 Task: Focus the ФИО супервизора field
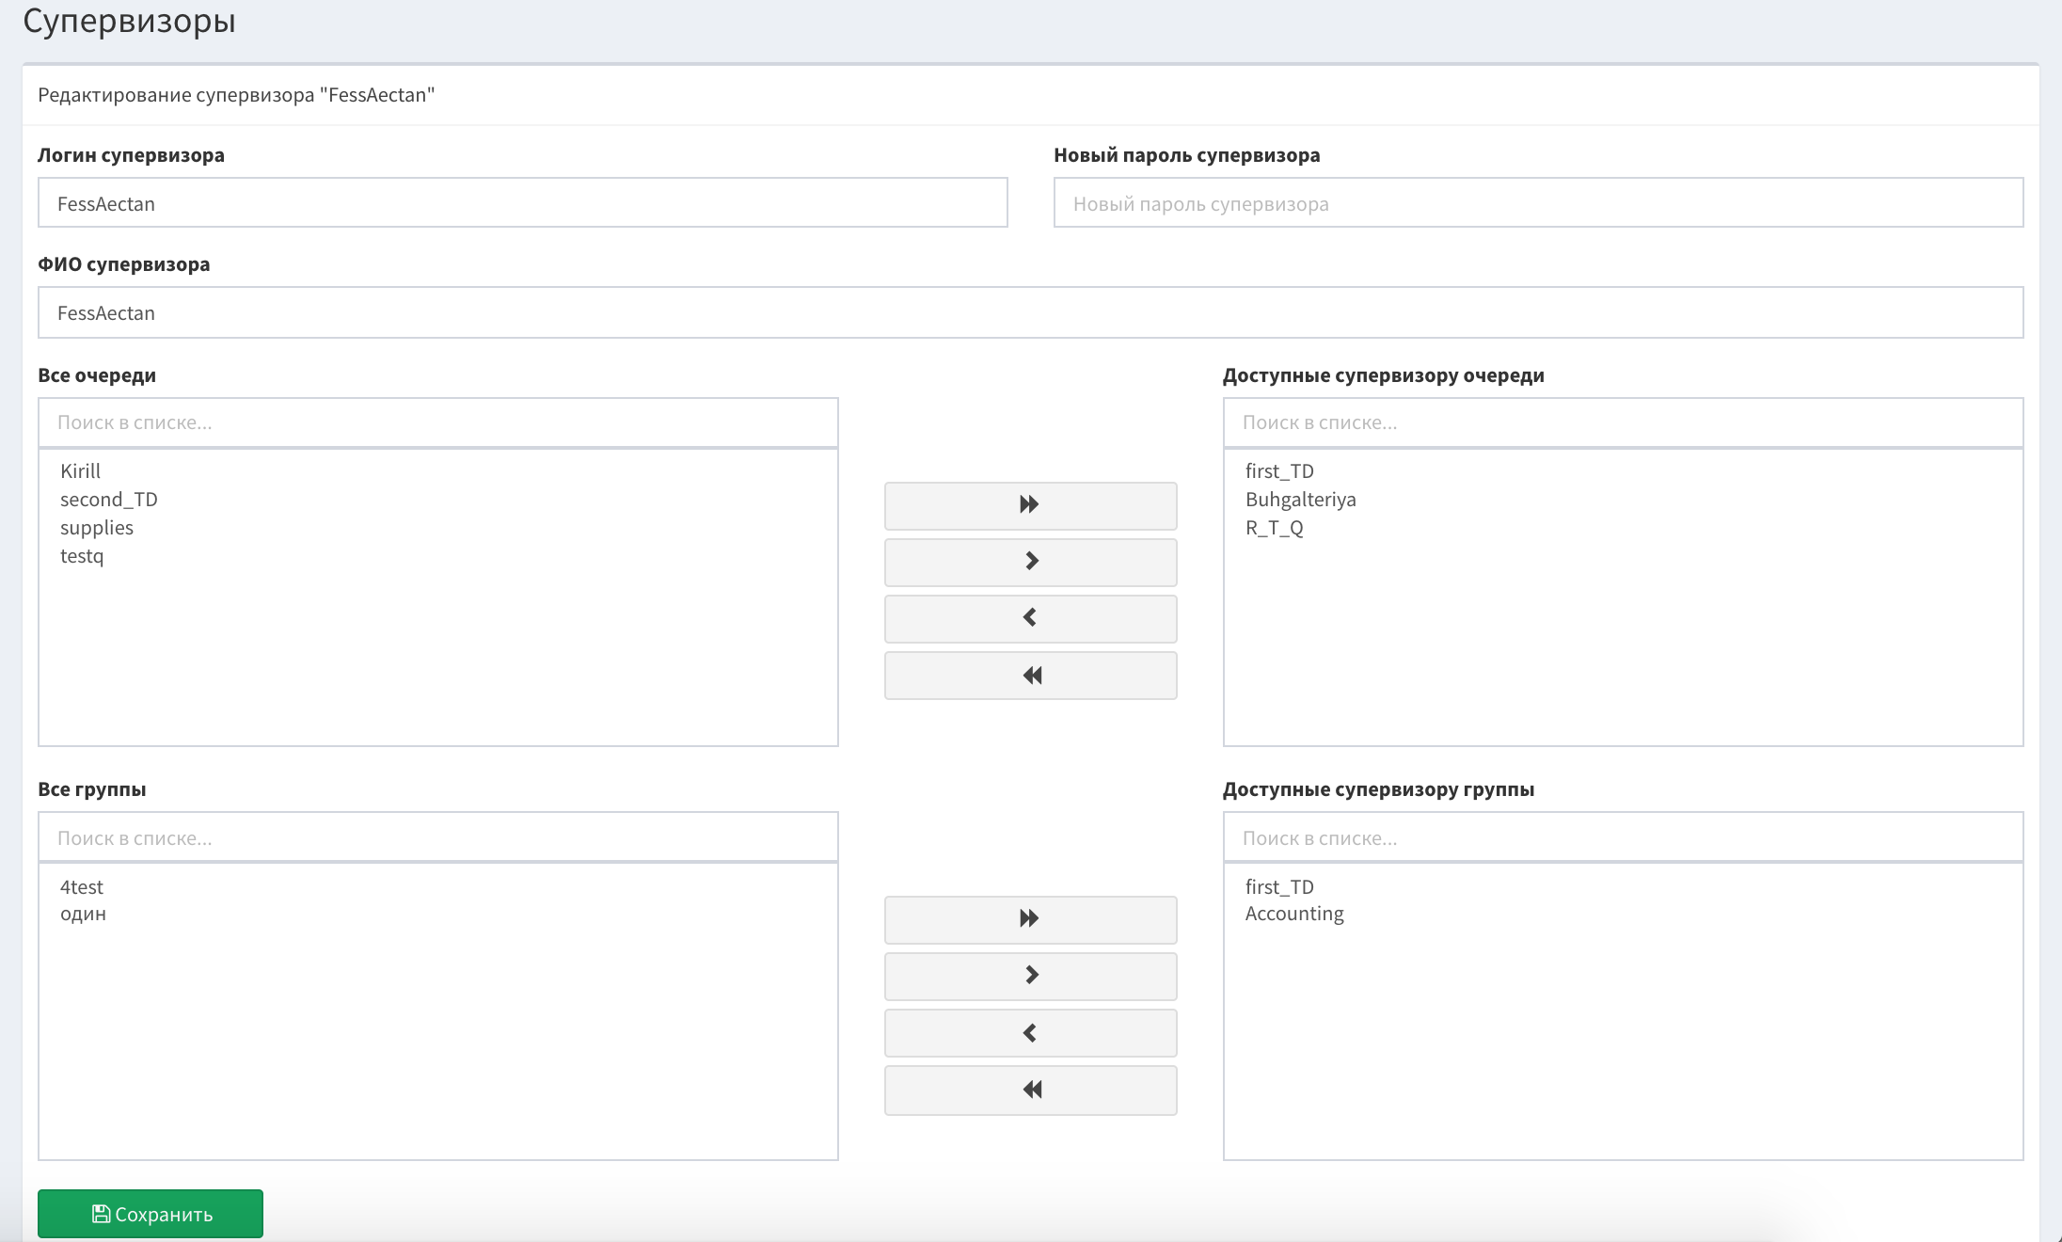pos(1030,312)
